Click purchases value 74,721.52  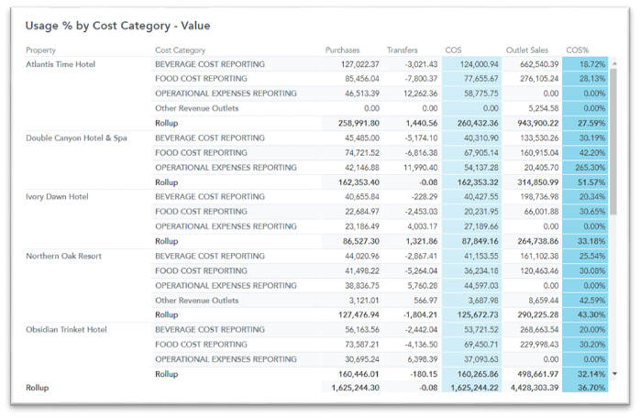362,153
